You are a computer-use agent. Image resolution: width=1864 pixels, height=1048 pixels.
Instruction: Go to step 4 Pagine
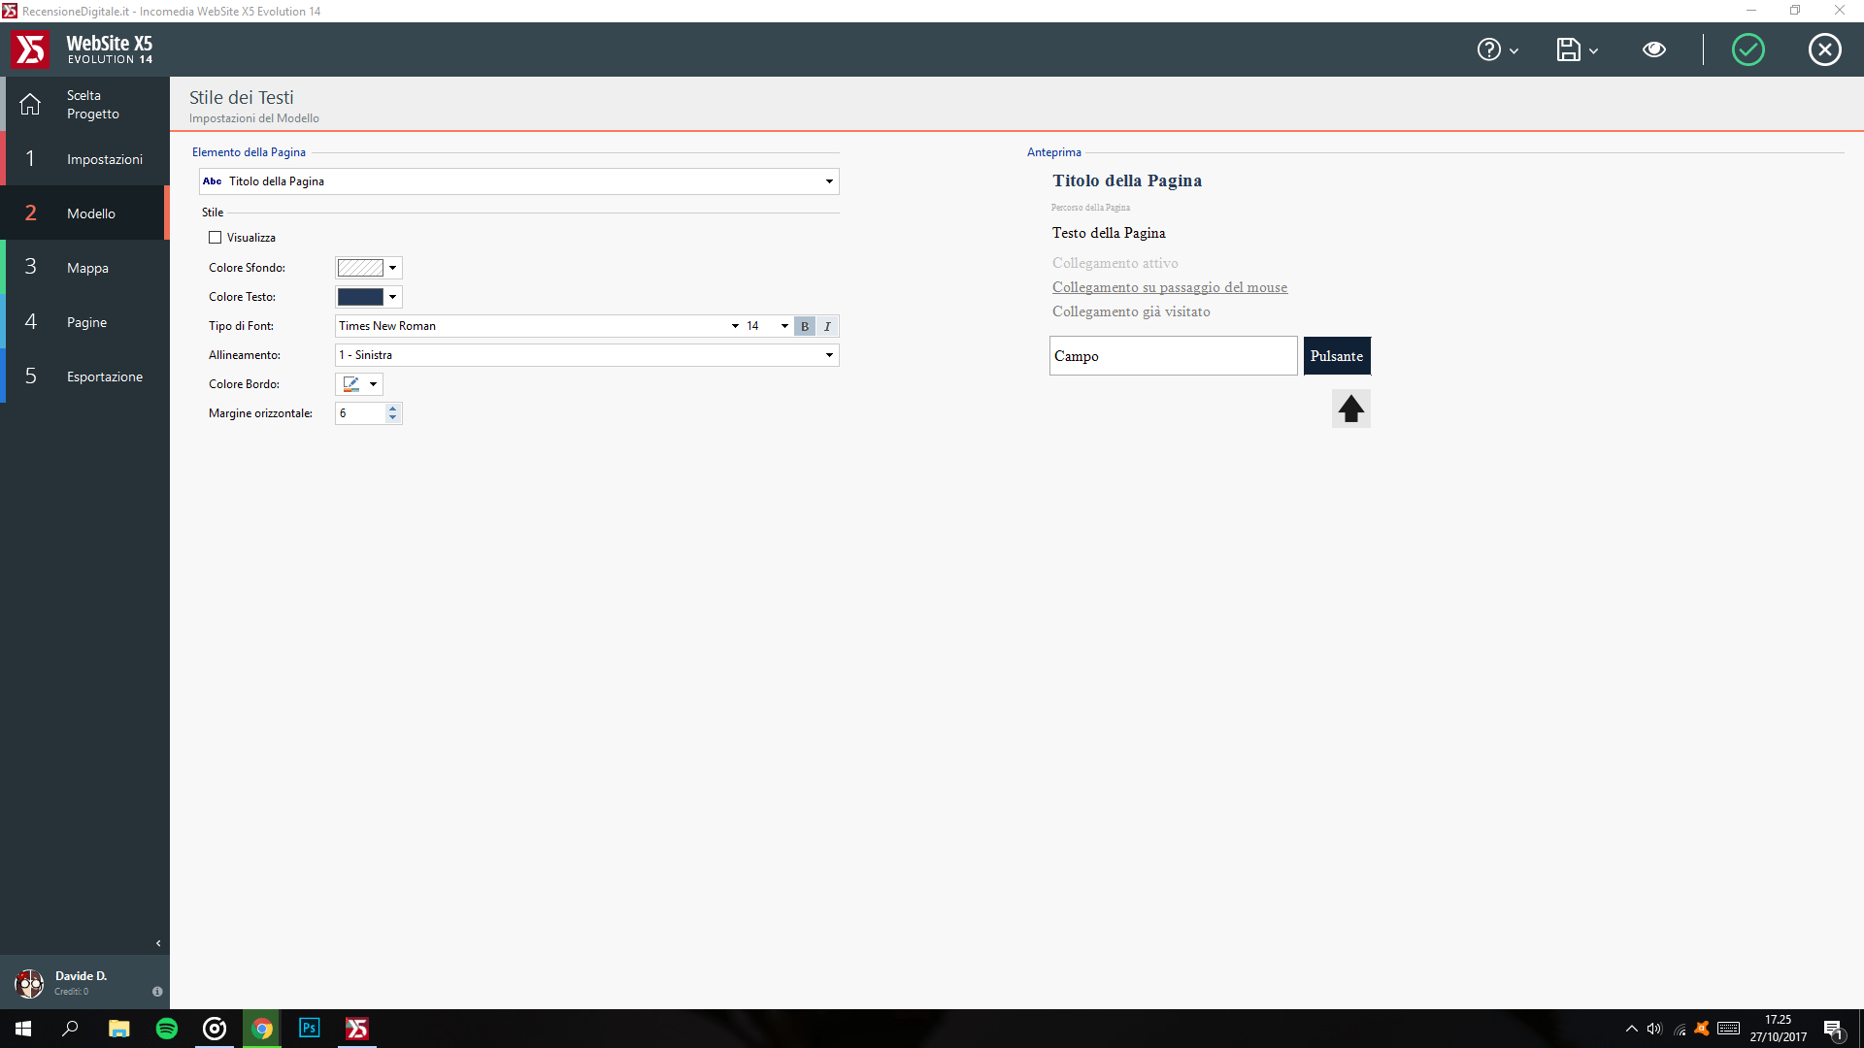85,321
